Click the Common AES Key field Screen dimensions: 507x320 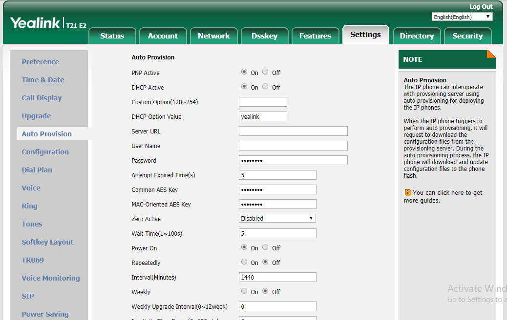(x=277, y=189)
